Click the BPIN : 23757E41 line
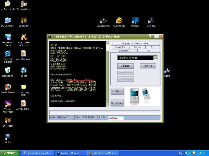Viewport: 209px width, 156px height. tap(59, 51)
